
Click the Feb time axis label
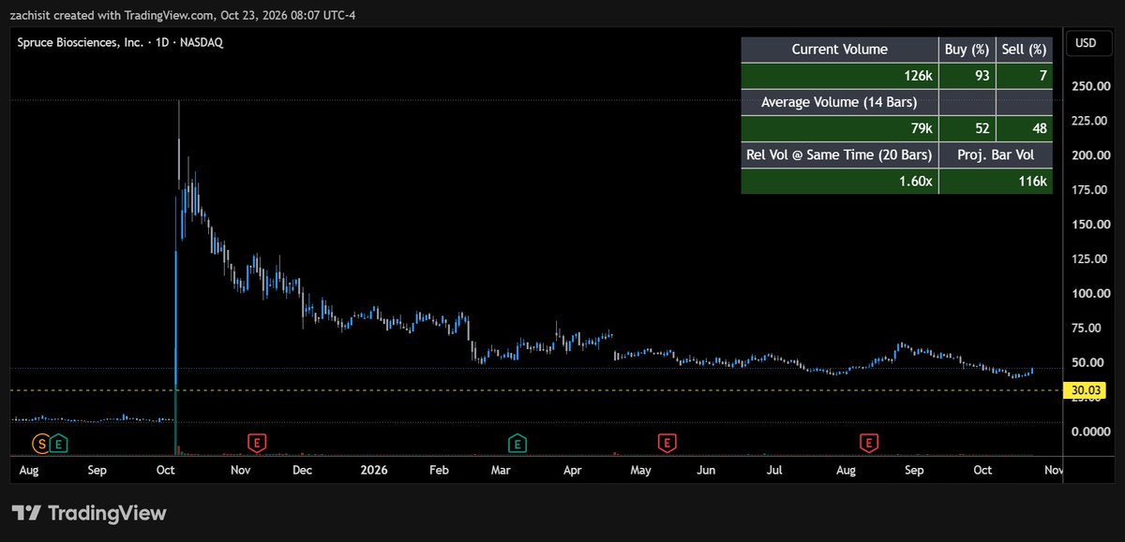440,470
